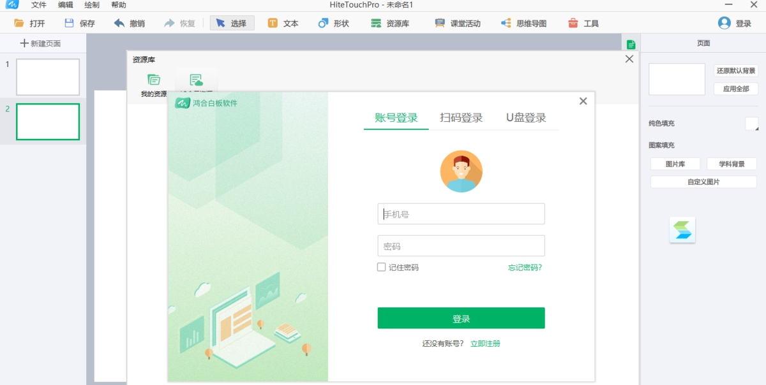
Task: Click 新建页面 to add a page
Action: [x=41, y=43]
